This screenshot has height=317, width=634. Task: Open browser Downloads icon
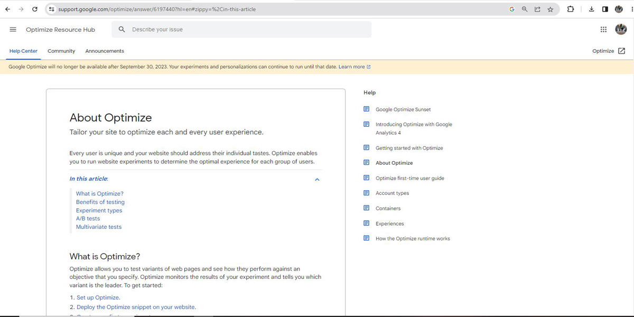tap(592, 9)
